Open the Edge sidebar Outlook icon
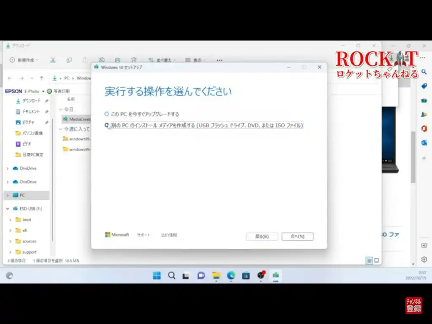The height and width of the screenshot is (324, 432). 424,143
